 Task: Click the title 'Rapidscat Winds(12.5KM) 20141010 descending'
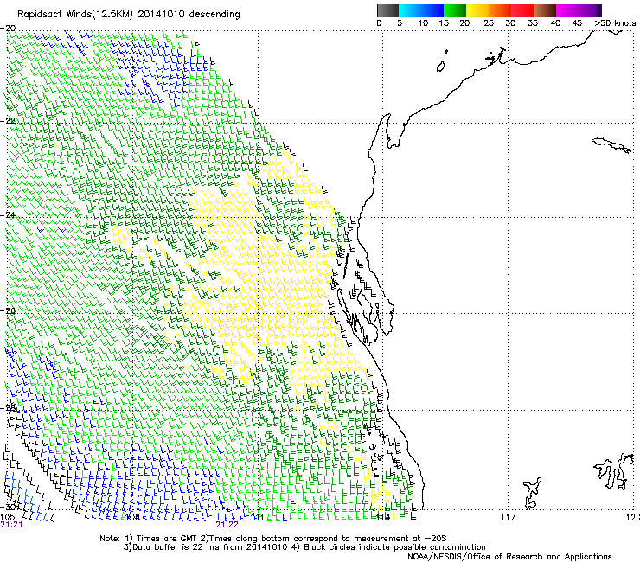pos(129,15)
